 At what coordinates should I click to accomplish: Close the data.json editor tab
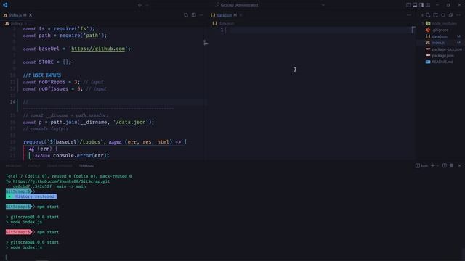pos(240,15)
